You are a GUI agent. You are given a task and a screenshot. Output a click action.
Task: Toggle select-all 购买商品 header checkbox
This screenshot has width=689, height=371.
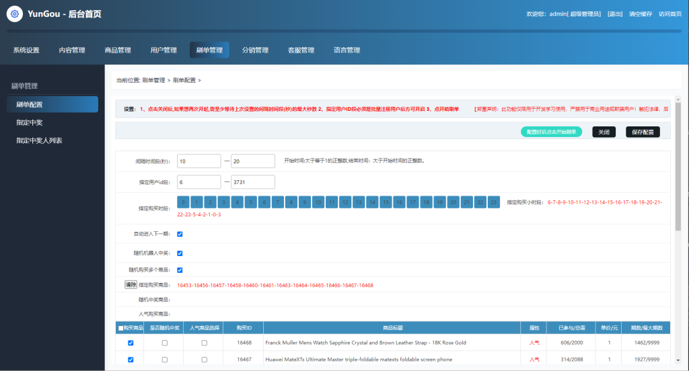click(120, 328)
